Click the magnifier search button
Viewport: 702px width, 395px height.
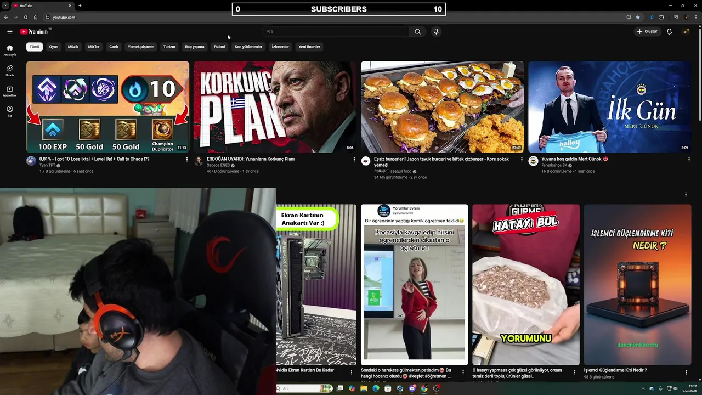tap(417, 31)
